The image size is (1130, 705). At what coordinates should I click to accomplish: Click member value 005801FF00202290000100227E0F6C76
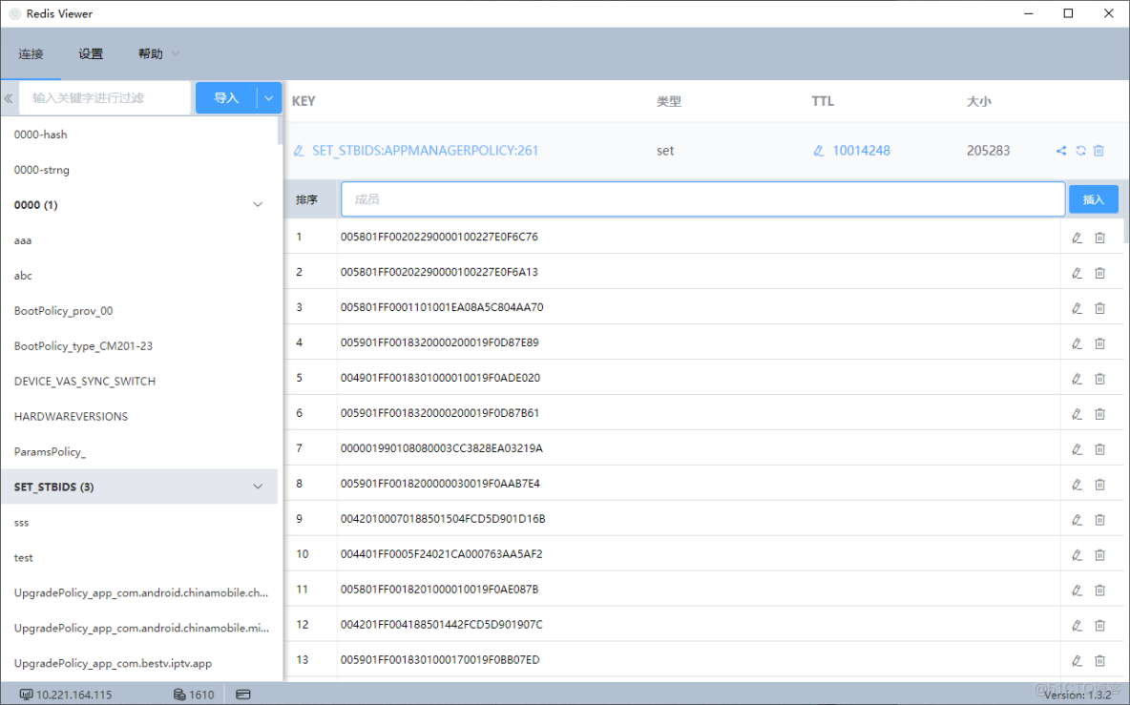[439, 237]
